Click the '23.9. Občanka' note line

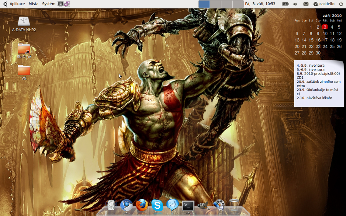(x=317, y=90)
